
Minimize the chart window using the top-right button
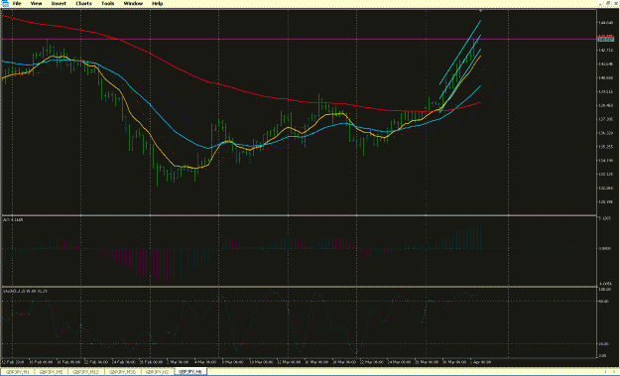pyautogui.click(x=601, y=3)
